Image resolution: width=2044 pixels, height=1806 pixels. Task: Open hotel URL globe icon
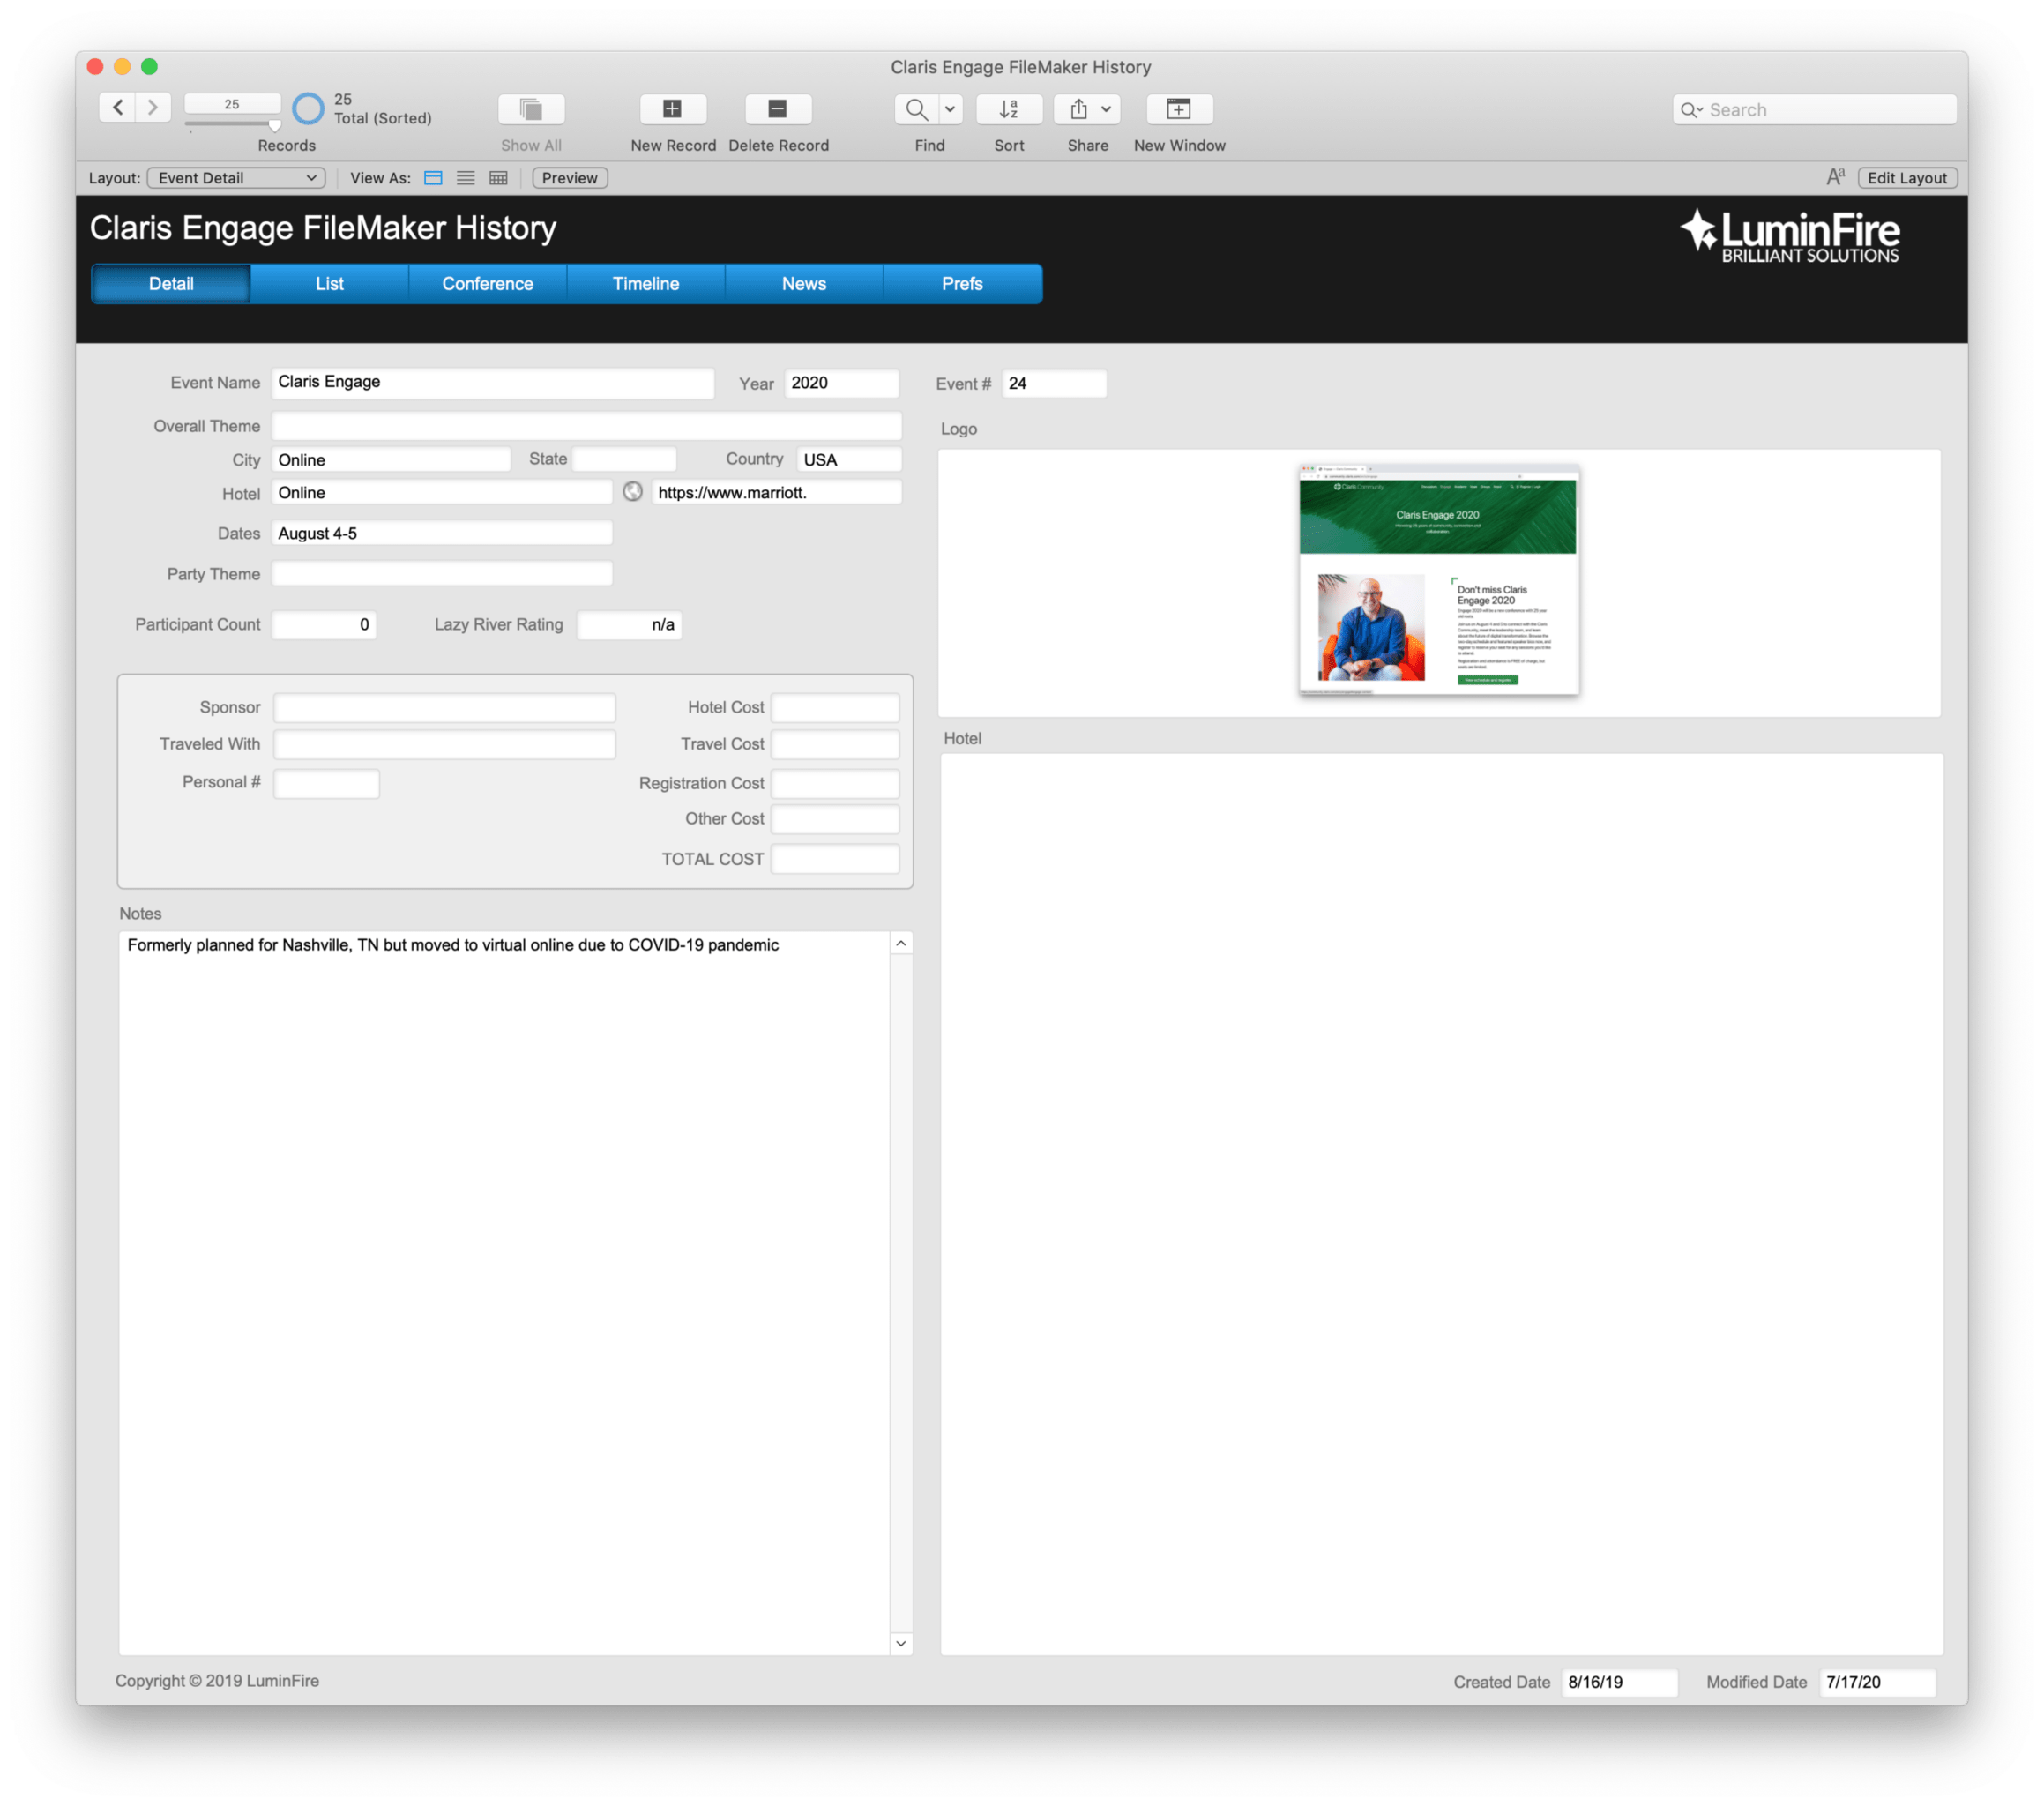[633, 492]
